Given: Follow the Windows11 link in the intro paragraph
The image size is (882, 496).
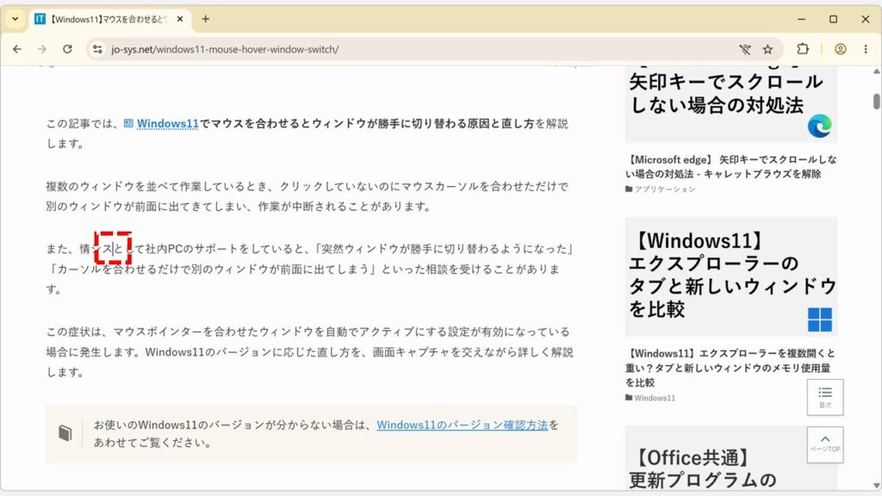Looking at the screenshot, I should coord(168,123).
